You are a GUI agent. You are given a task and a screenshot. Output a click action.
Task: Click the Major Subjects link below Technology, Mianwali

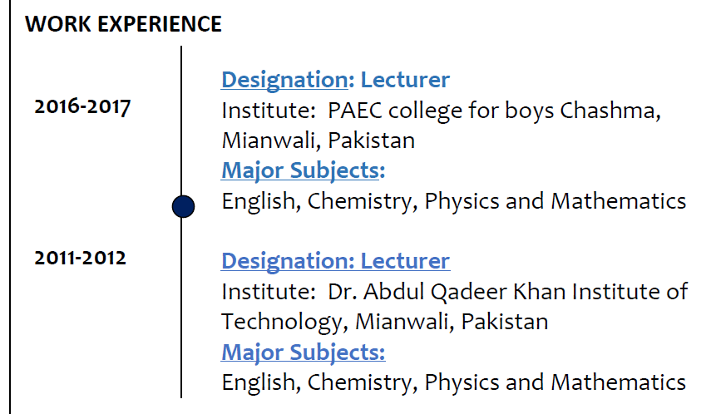click(304, 352)
